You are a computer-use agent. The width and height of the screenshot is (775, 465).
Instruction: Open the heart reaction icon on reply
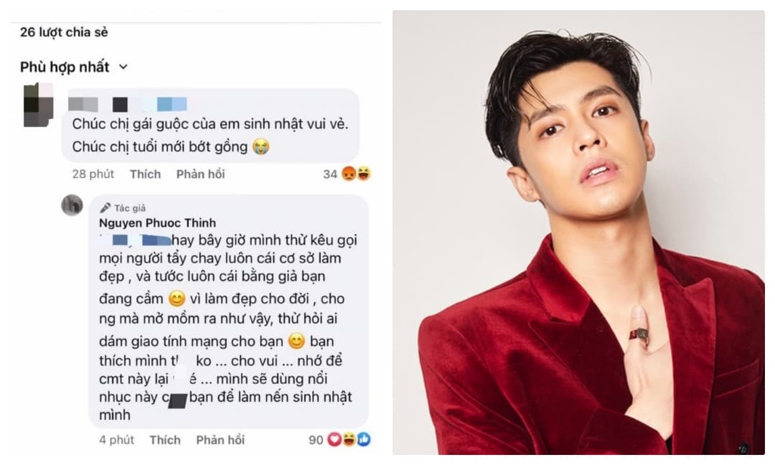click(x=334, y=439)
